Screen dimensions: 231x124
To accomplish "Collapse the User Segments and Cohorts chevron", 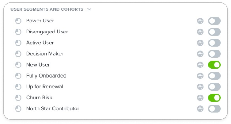I will tap(89, 9).
